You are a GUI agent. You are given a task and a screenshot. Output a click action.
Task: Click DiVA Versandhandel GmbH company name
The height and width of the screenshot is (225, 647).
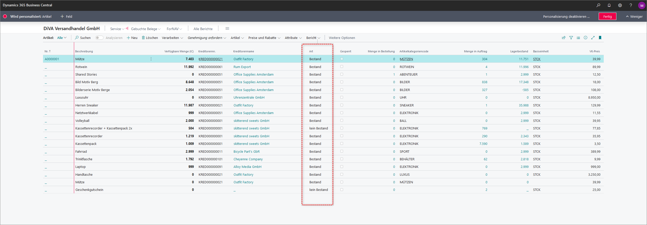tap(72, 29)
